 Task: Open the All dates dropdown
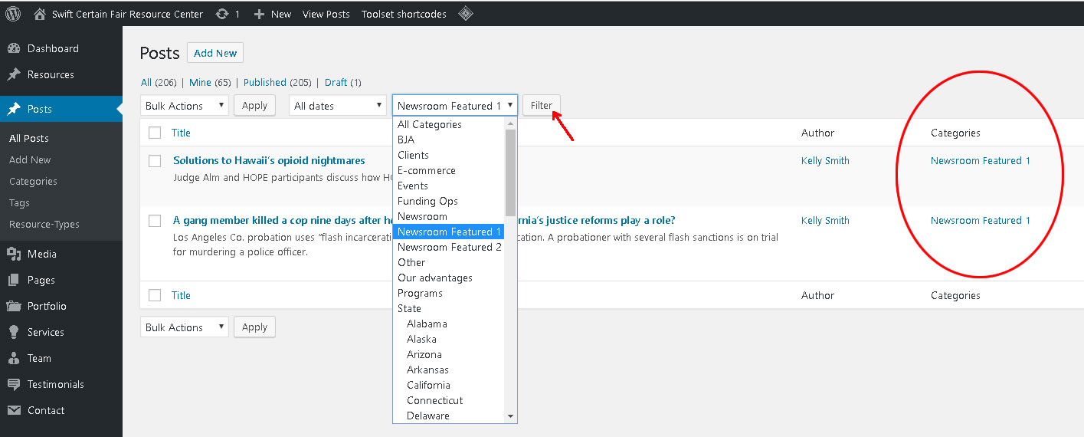coord(338,106)
